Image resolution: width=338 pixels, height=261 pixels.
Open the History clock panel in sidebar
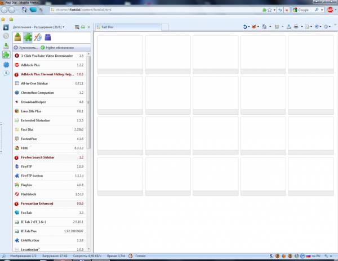pyautogui.click(x=6, y=36)
